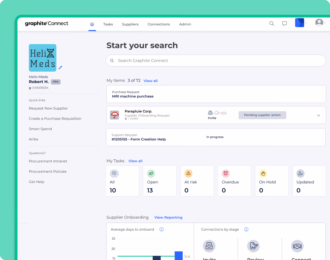The height and width of the screenshot is (260, 330).
Task: Open the blue company switcher dropdown
Action: pos(301,23)
